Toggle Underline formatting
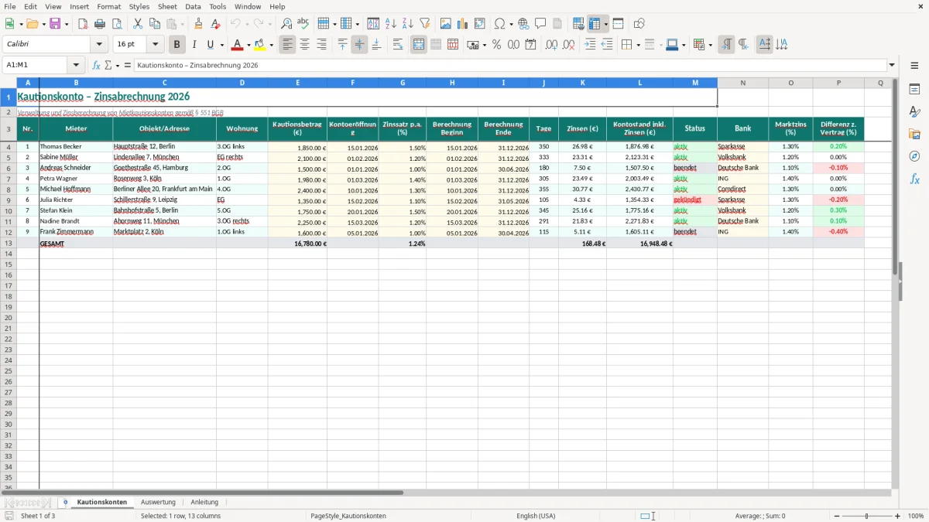Screen dimensions: 929x522 pyautogui.click(x=211, y=45)
